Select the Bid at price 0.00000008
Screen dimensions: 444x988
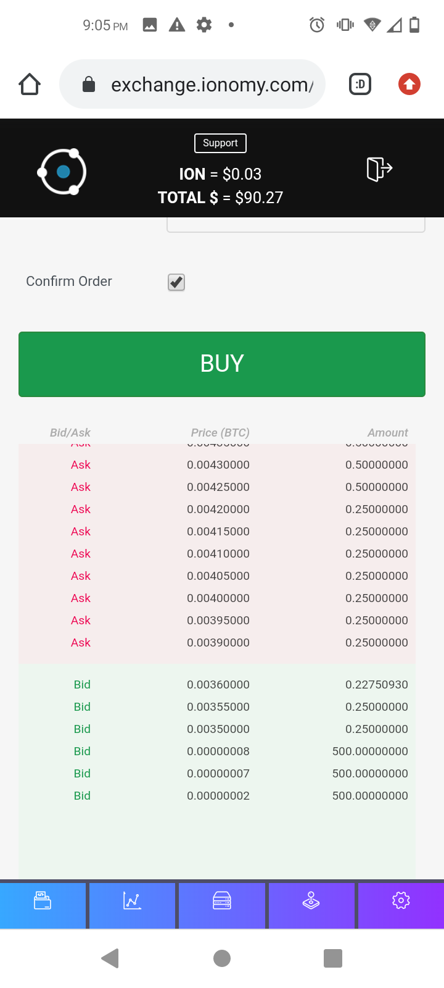[217, 751]
